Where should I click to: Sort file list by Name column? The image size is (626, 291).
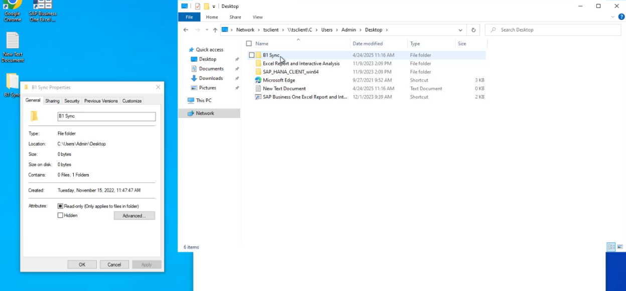pyautogui.click(x=262, y=43)
